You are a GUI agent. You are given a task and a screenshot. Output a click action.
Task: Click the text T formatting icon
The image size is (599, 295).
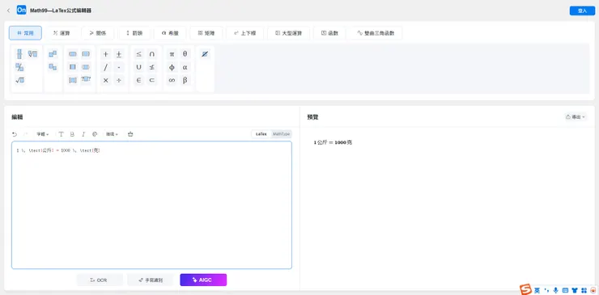point(62,134)
